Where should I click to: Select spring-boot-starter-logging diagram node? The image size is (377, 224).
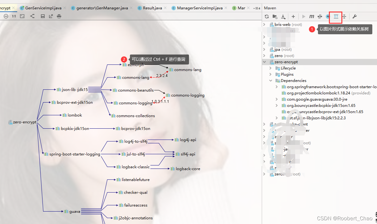click(x=72, y=154)
